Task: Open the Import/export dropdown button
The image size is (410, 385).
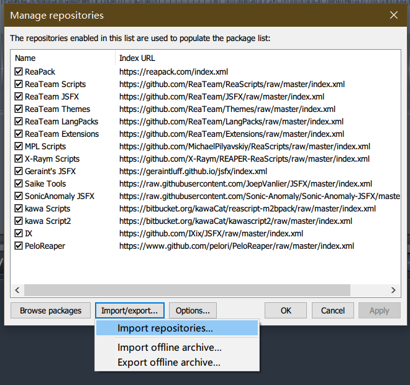Action: pos(130,310)
